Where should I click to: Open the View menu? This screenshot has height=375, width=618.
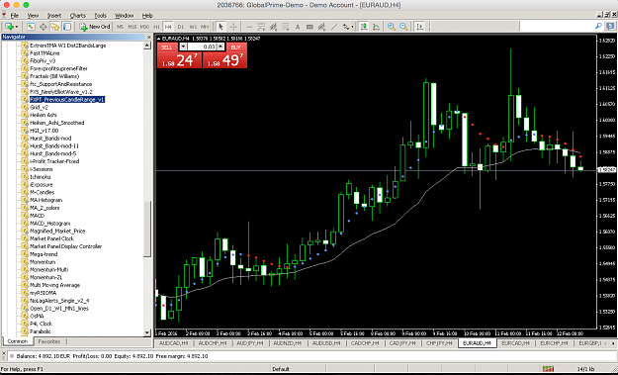(x=33, y=16)
